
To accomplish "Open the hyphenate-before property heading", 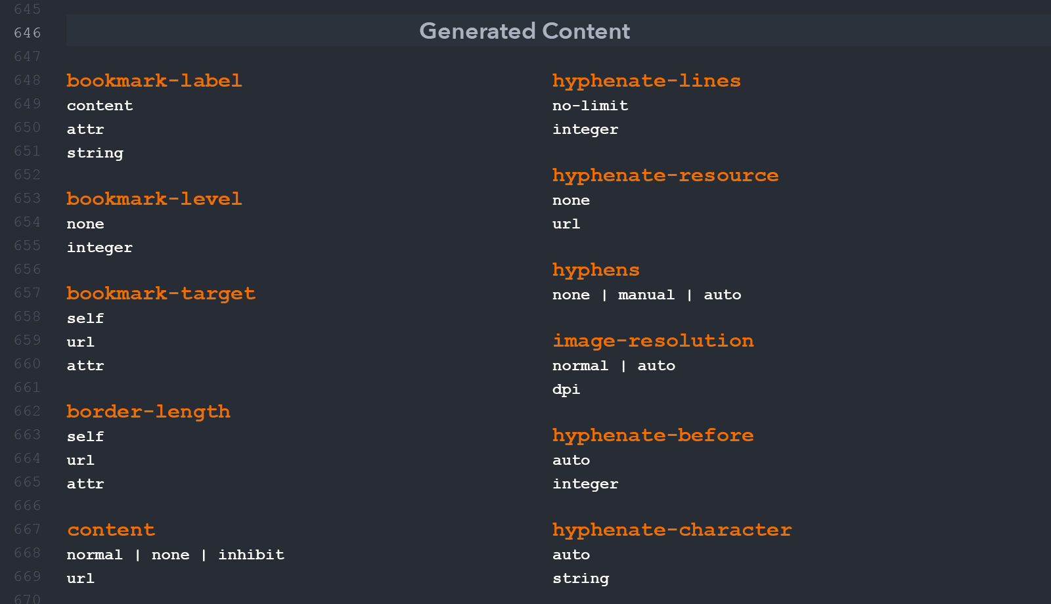I will 653,436.
